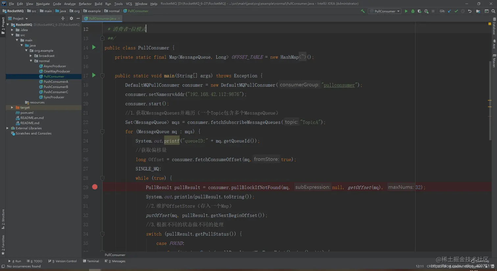
Task: Toggle the 1: Project side tool button
Action: click(3, 26)
